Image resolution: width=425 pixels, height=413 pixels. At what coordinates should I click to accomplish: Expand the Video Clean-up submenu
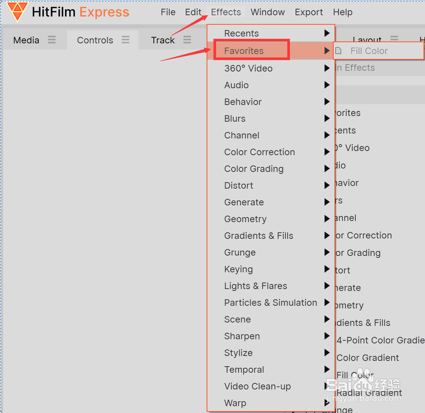click(271, 386)
